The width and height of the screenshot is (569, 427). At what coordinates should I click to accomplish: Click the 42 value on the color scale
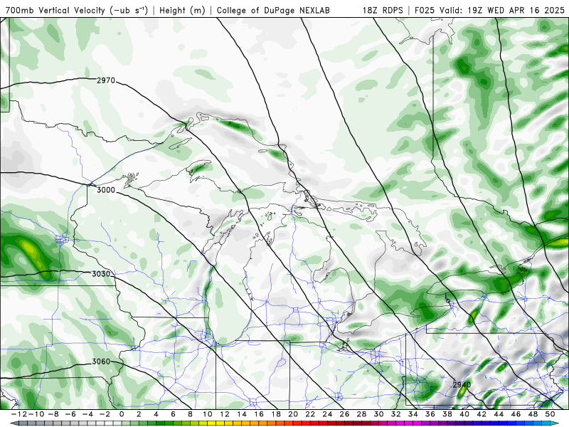(x=482, y=414)
